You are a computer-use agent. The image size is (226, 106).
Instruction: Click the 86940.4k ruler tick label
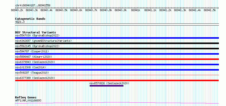click(46, 10)
